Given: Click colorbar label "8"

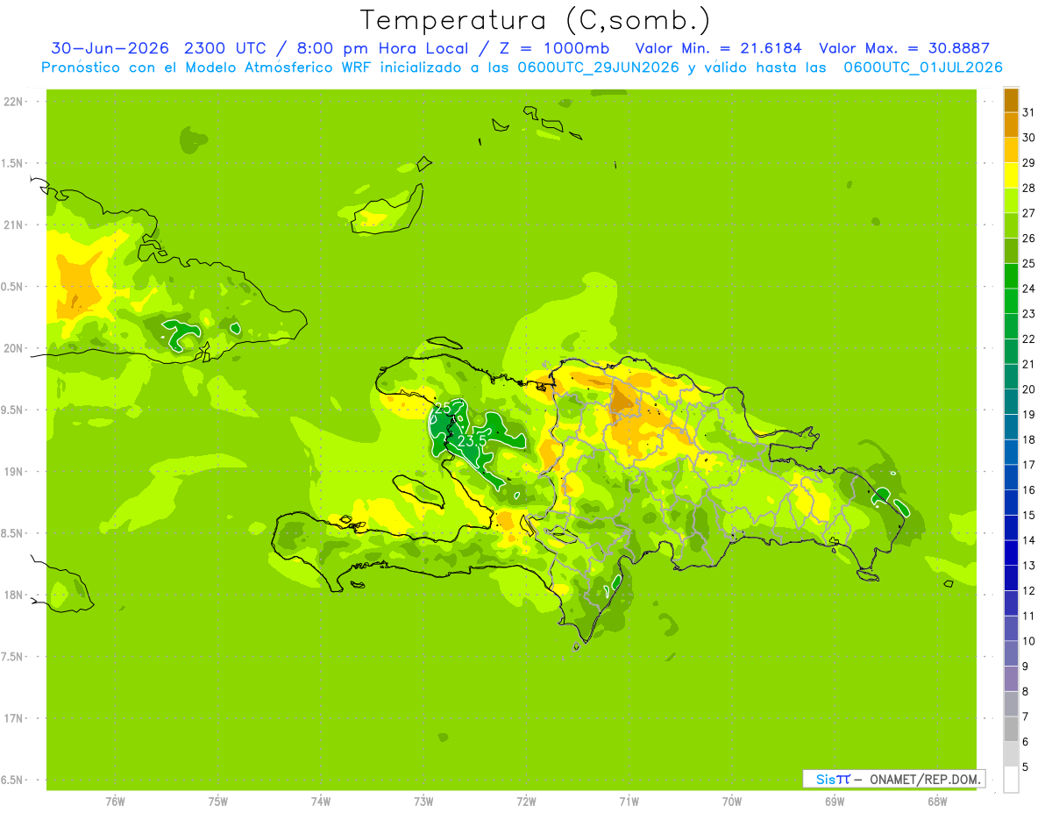Looking at the screenshot, I should (x=1026, y=691).
